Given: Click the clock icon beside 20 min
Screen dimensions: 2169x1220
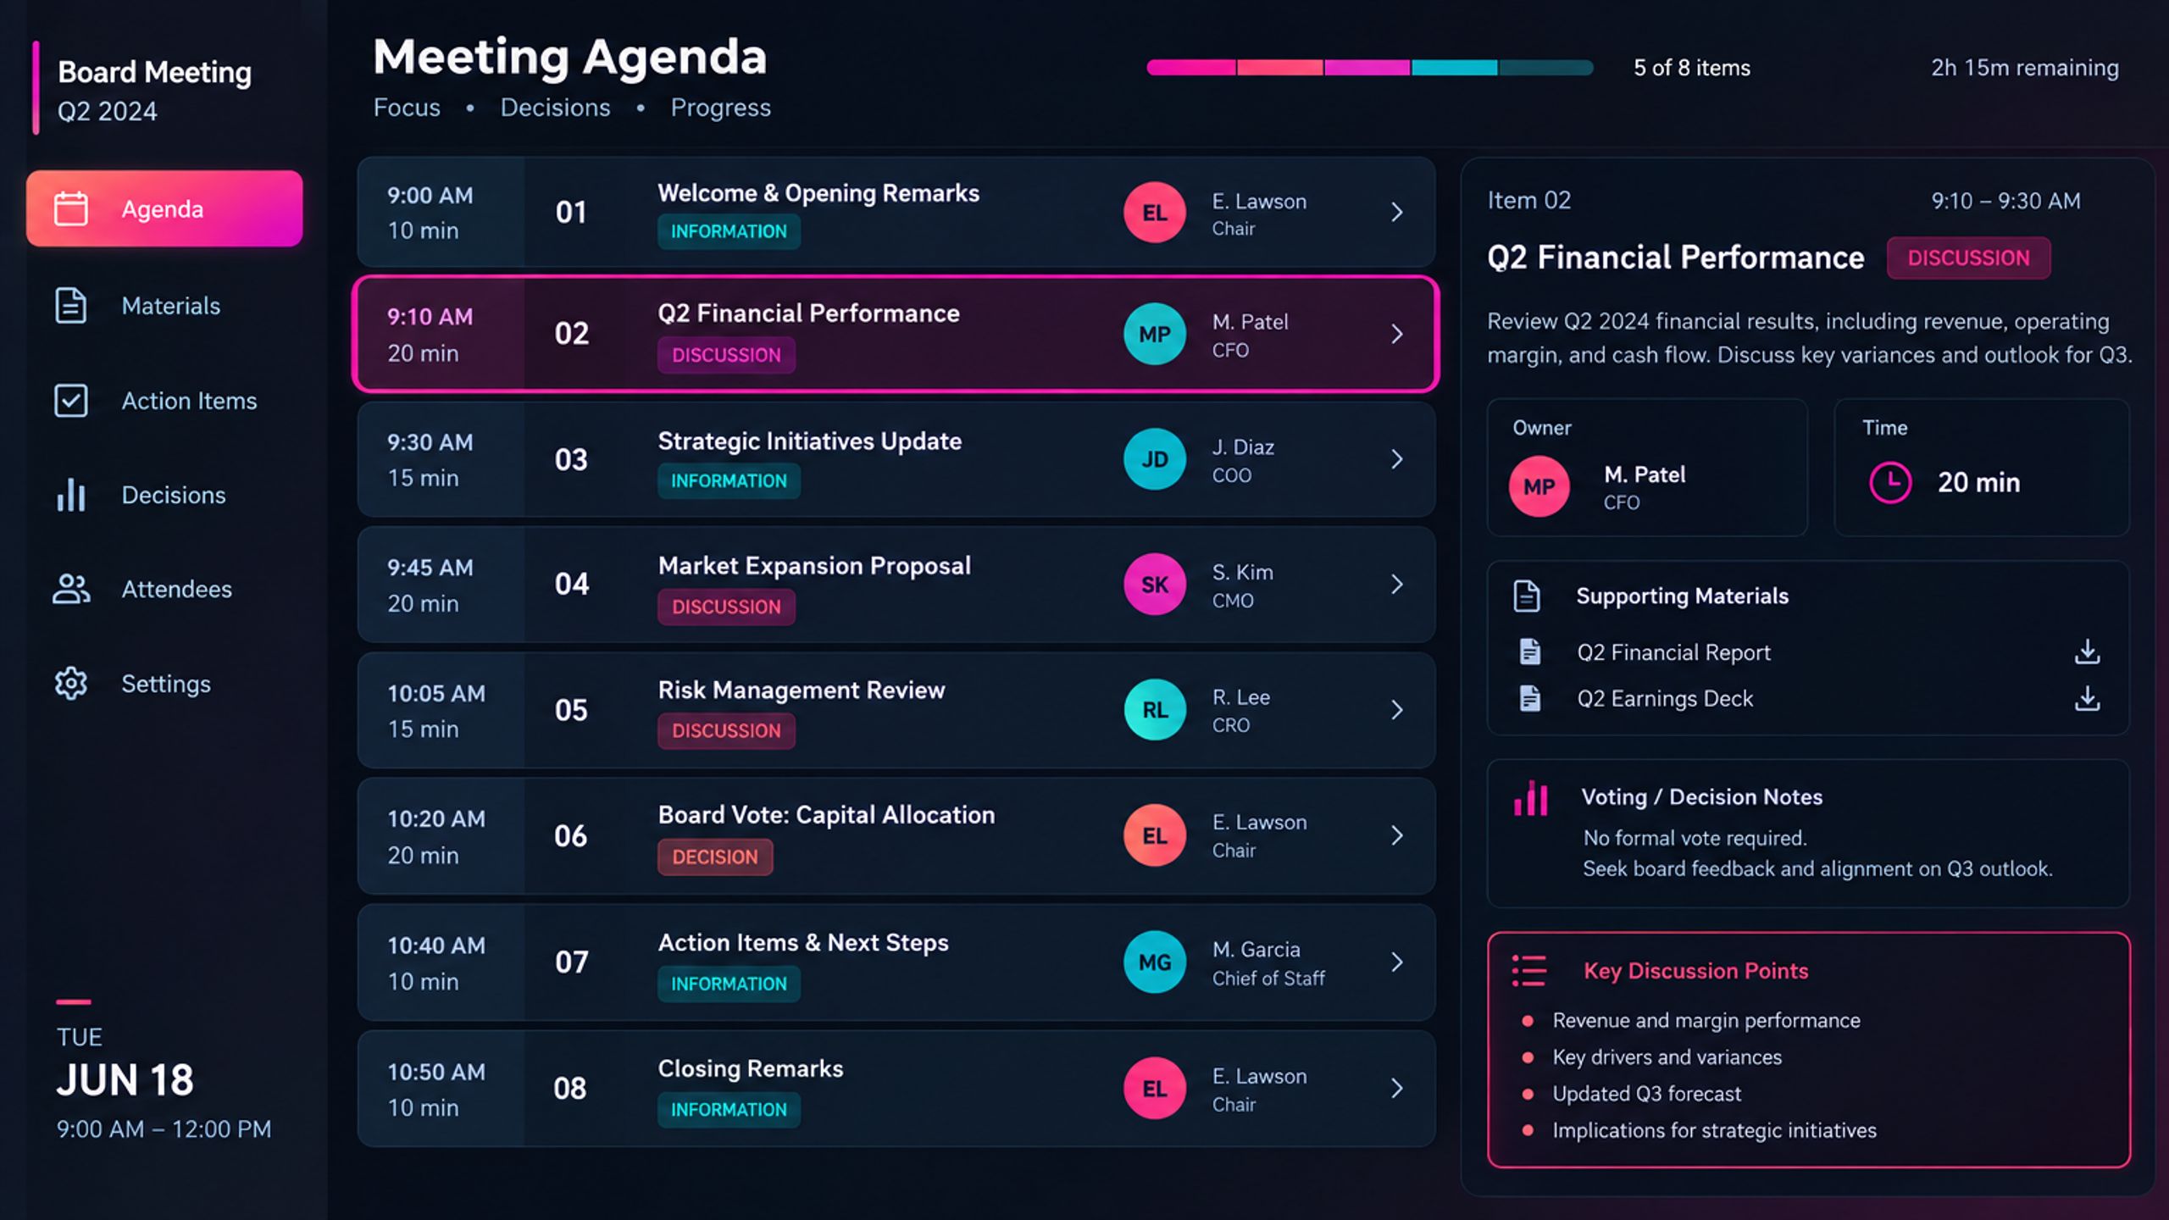Looking at the screenshot, I should click(x=1890, y=482).
